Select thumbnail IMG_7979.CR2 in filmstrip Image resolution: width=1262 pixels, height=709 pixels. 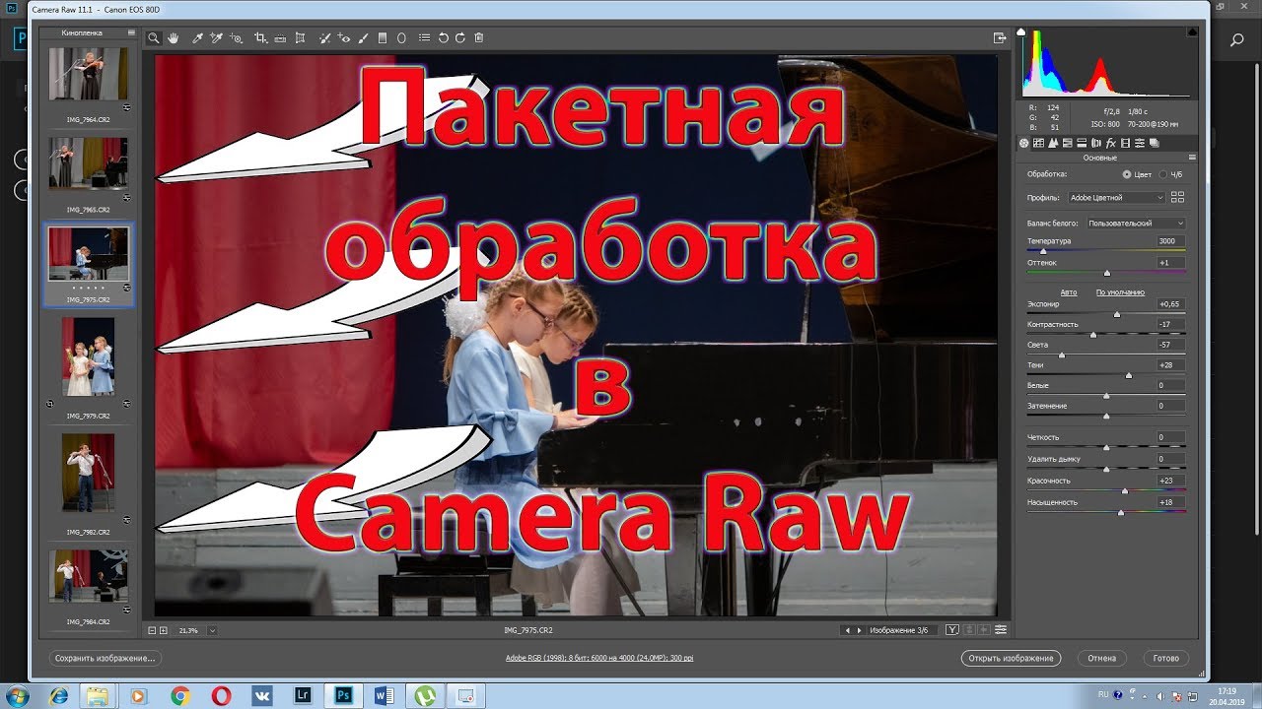tap(89, 356)
